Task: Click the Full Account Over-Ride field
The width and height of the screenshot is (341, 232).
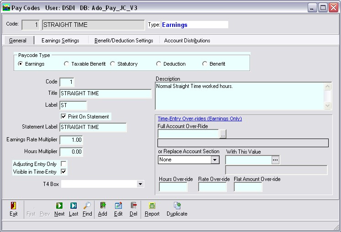Action: 189,134
